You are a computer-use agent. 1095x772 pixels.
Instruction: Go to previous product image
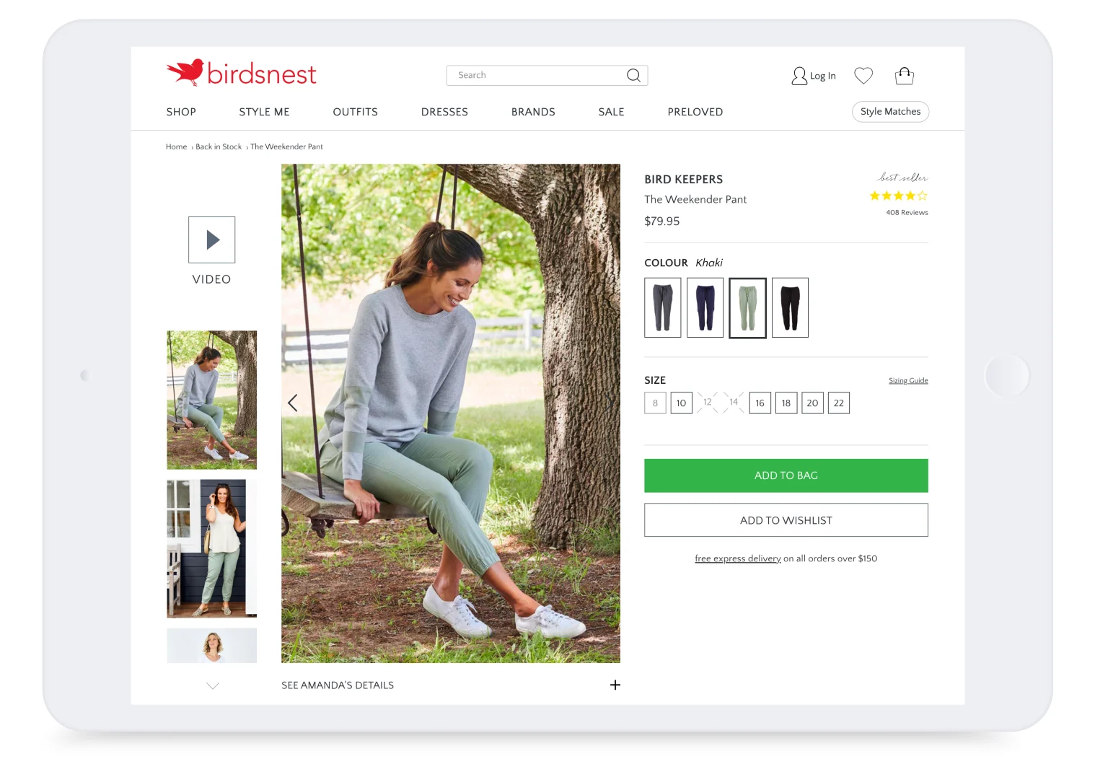293,403
